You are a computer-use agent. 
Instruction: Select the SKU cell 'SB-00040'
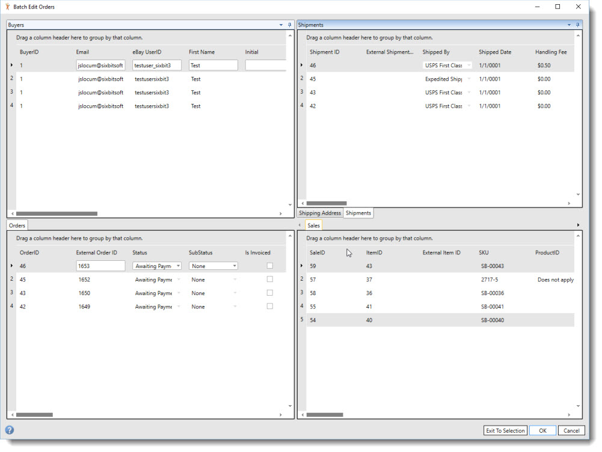click(493, 320)
